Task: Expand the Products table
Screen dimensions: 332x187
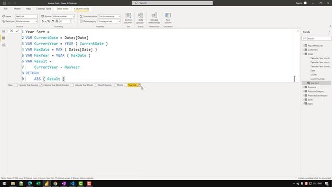Action: [303, 87]
